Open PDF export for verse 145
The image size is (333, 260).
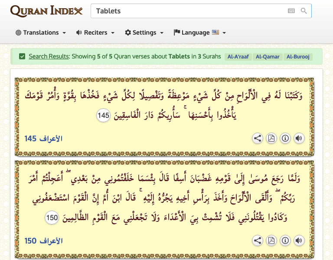(271, 138)
